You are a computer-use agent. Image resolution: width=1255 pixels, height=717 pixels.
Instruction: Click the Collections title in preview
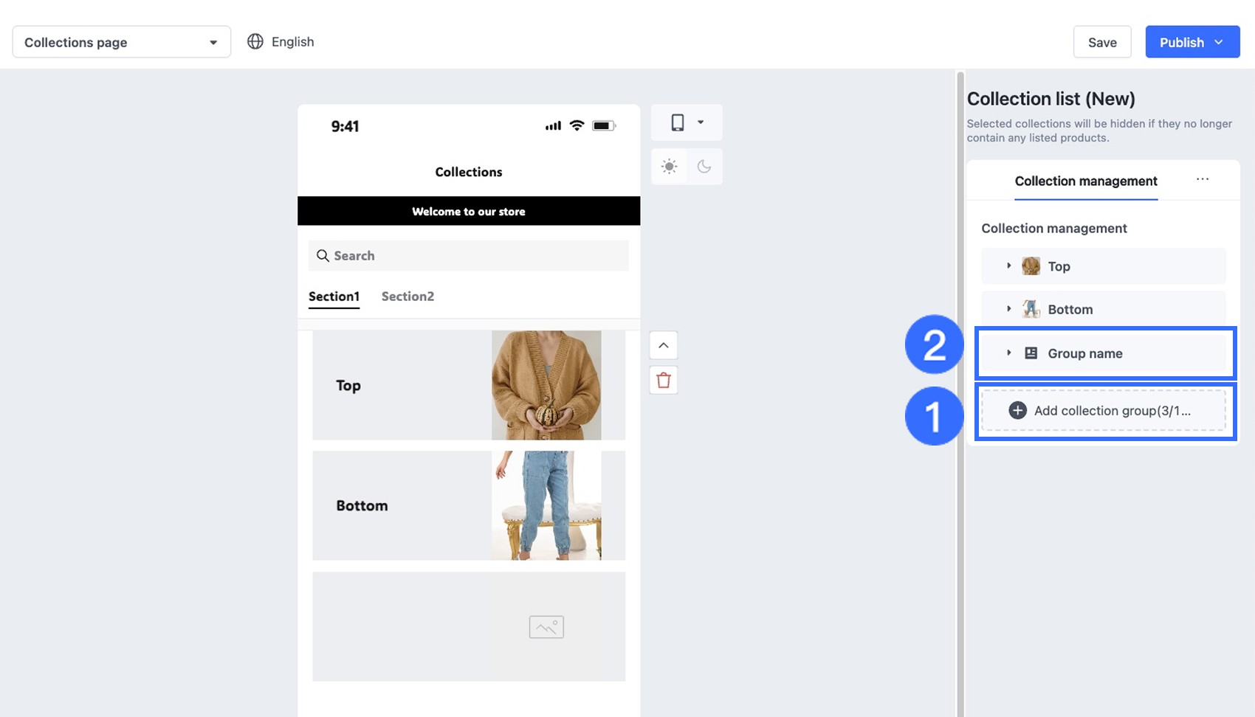(x=469, y=172)
